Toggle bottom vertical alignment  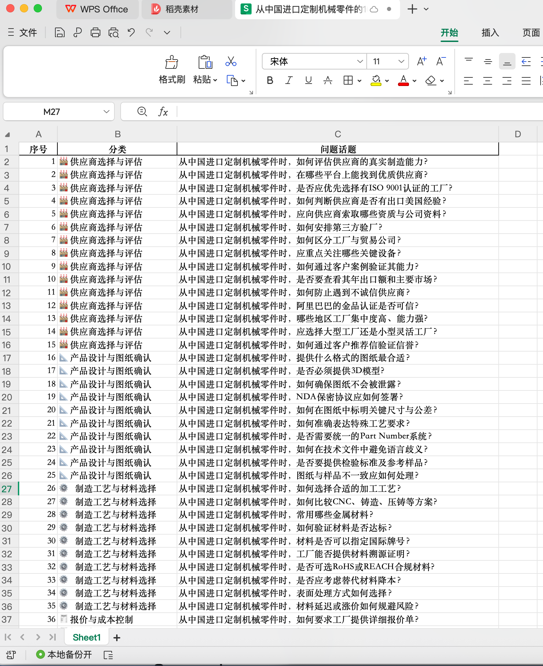coord(507,62)
